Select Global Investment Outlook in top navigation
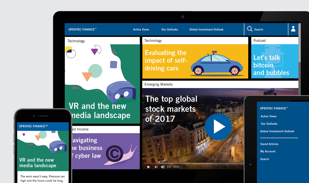The height and width of the screenshot is (183, 309). 206,30
